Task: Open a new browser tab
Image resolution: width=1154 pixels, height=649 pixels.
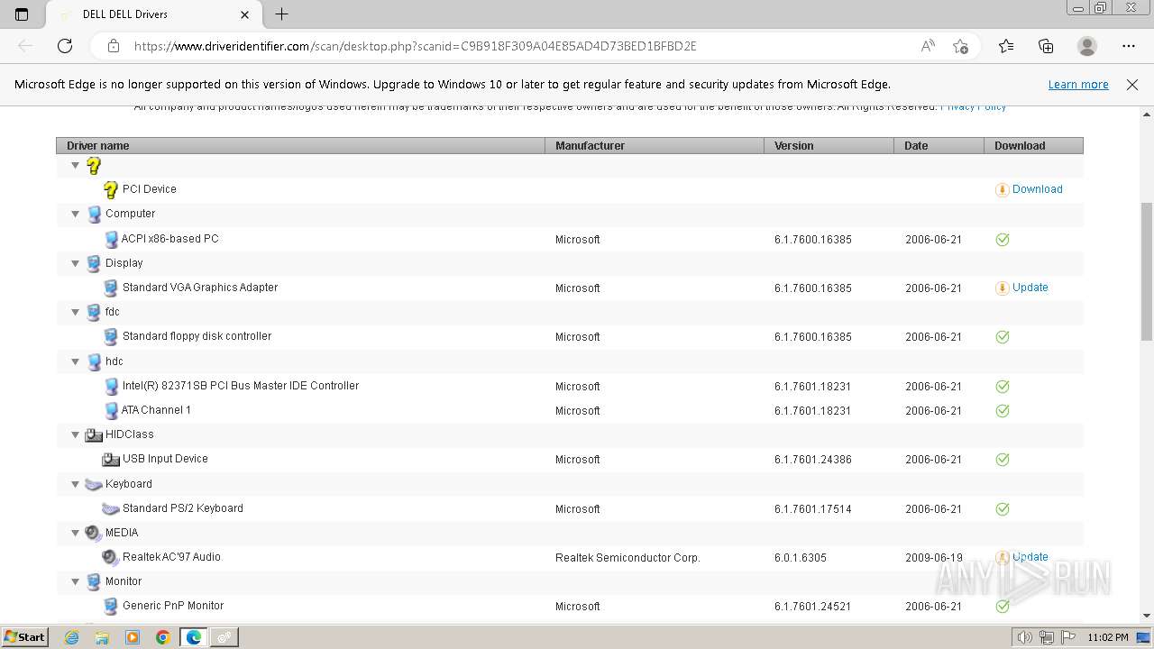Action: 281,14
